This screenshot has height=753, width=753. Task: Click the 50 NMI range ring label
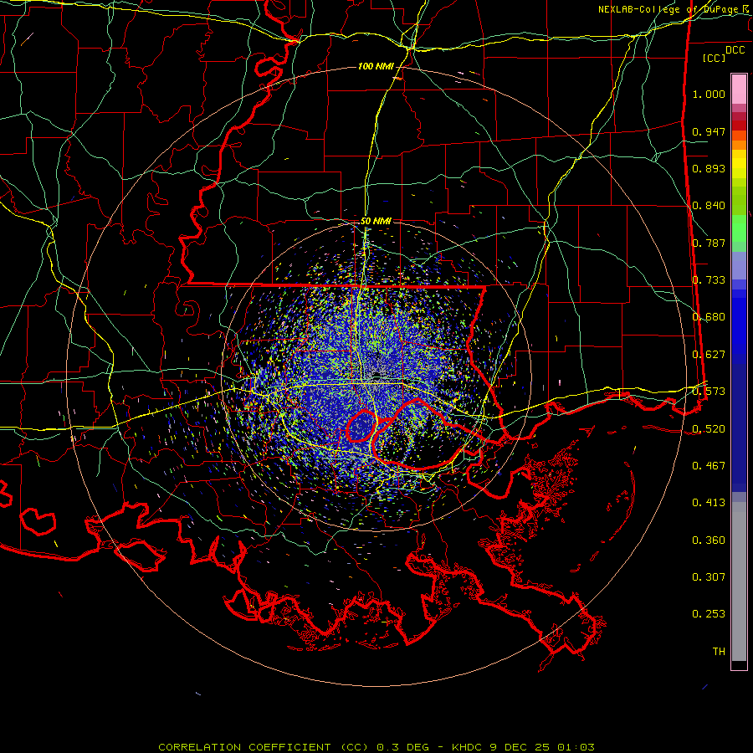(x=376, y=221)
